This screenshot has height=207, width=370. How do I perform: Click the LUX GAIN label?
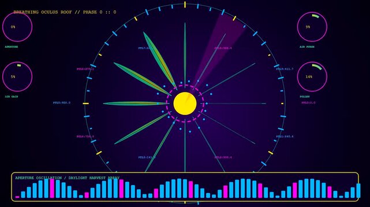click(x=12, y=97)
